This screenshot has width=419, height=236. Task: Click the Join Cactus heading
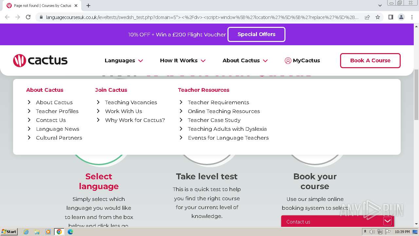click(111, 90)
